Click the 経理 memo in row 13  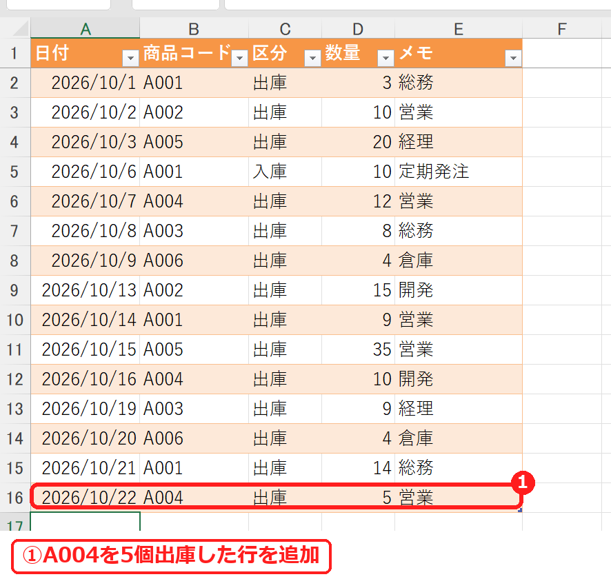[458, 409]
